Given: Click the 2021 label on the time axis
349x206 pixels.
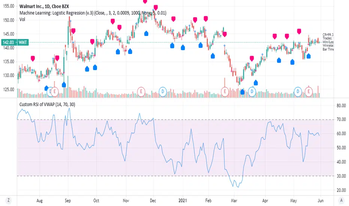Looking at the screenshot, I should [x=182, y=201].
